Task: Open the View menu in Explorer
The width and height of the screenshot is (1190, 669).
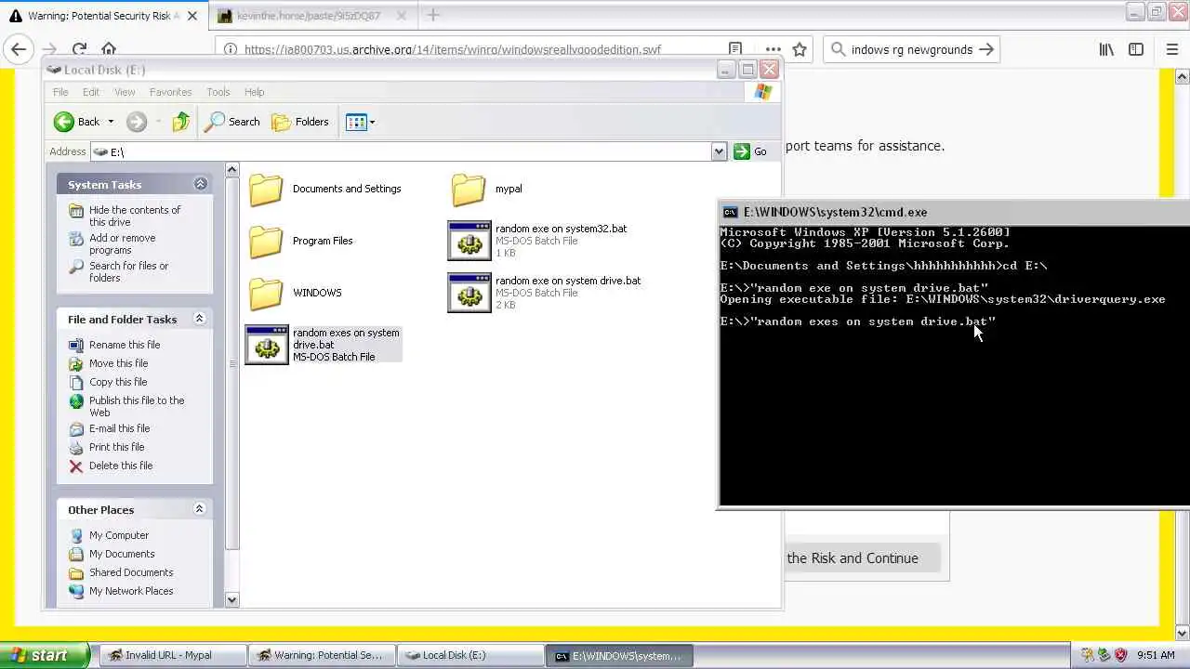Action: point(125,92)
